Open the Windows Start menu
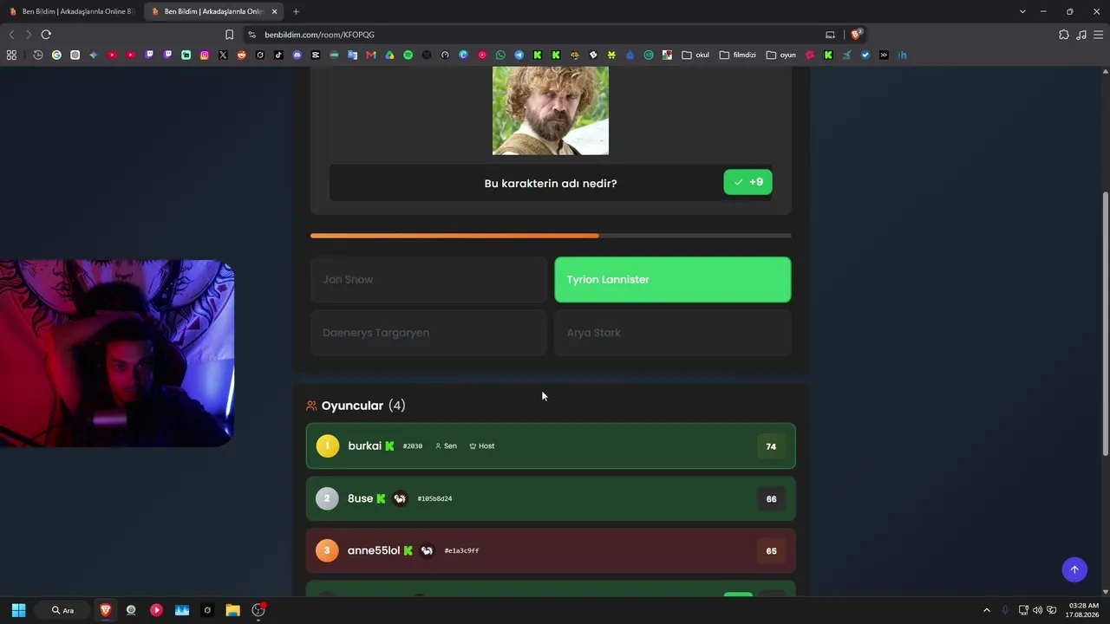Viewport: 1110px width, 624px height. pyautogui.click(x=18, y=610)
